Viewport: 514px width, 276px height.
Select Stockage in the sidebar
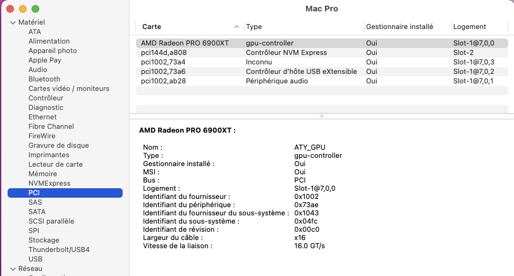click(x=44, y=240)
